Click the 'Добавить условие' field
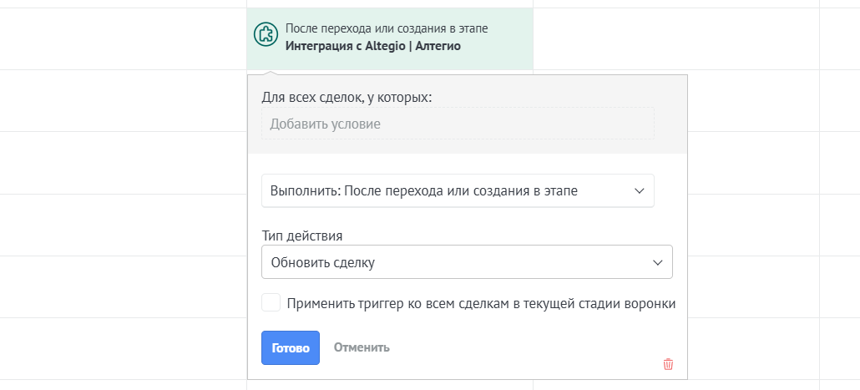Viewport: 860px width, 390px height. (x=458, y=124)
